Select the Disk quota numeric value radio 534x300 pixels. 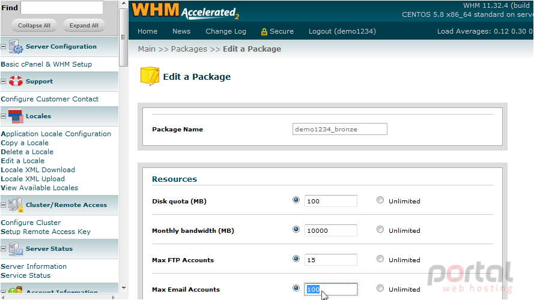coord(296,200)
